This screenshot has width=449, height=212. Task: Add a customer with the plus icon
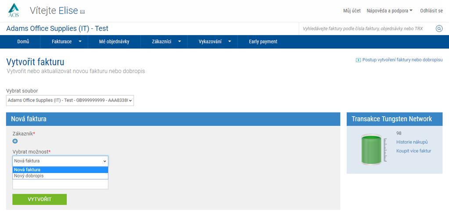pos(15,141)
